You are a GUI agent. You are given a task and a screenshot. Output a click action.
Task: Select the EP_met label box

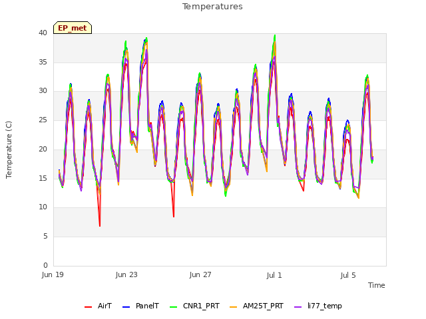coord(73,28)
